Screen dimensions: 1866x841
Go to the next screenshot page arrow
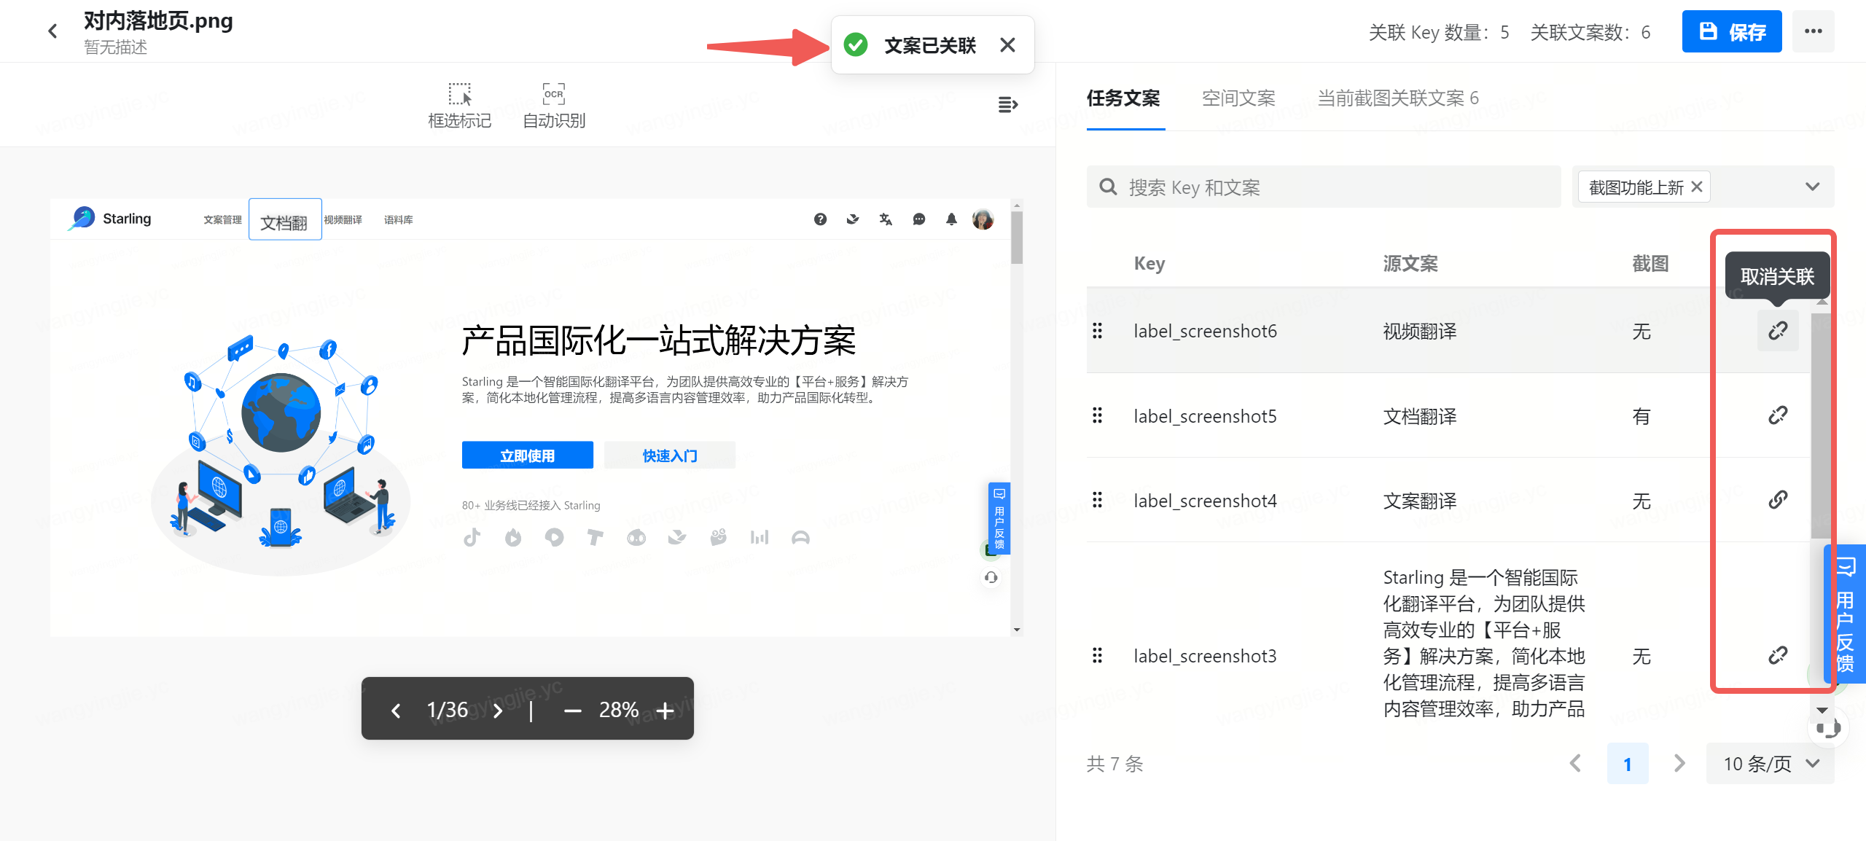(498, 710)
